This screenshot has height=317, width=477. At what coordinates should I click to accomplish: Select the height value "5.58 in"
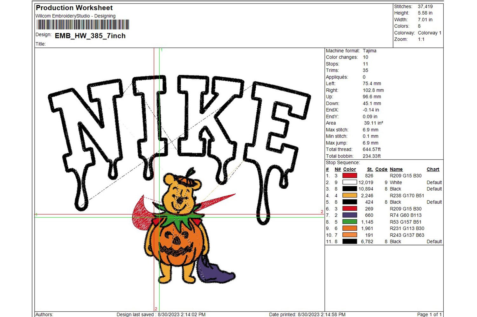[x=425, y=13]
